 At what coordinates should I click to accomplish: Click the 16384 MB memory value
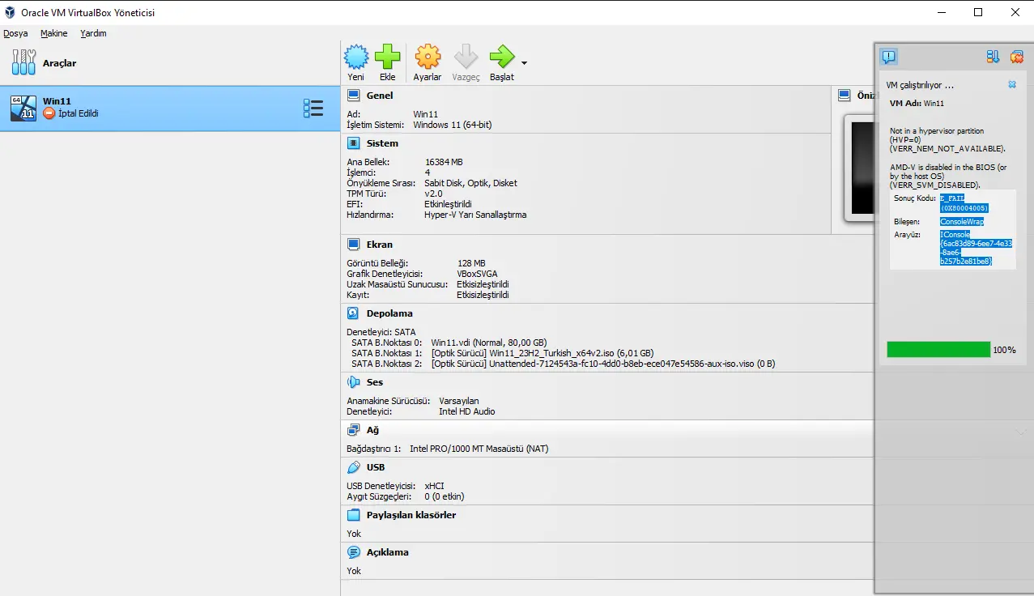point(444,162)
